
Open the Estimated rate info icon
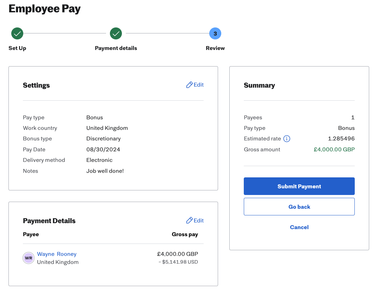coord(287,139)
